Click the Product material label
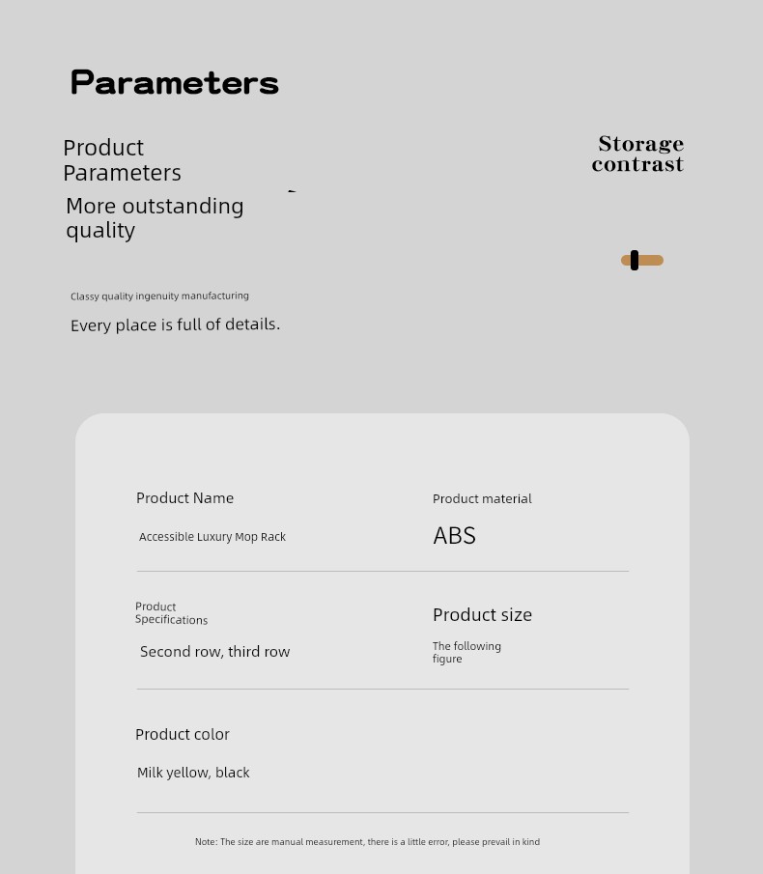763x874 pixels. [482, 499]
